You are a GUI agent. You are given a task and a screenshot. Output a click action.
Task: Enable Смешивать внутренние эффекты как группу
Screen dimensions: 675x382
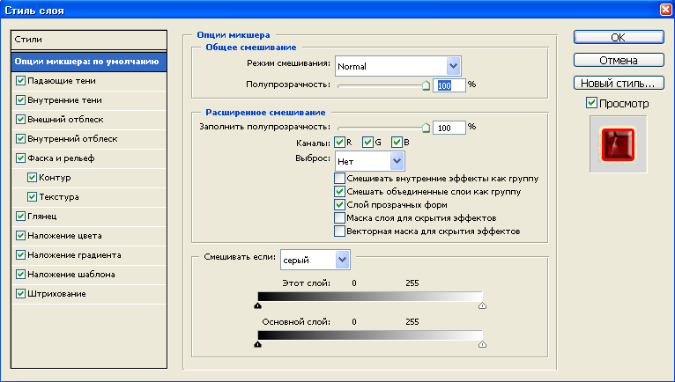pos(339,178)
